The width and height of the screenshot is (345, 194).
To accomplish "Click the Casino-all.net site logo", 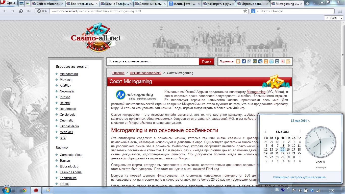I will coord(96,38).
